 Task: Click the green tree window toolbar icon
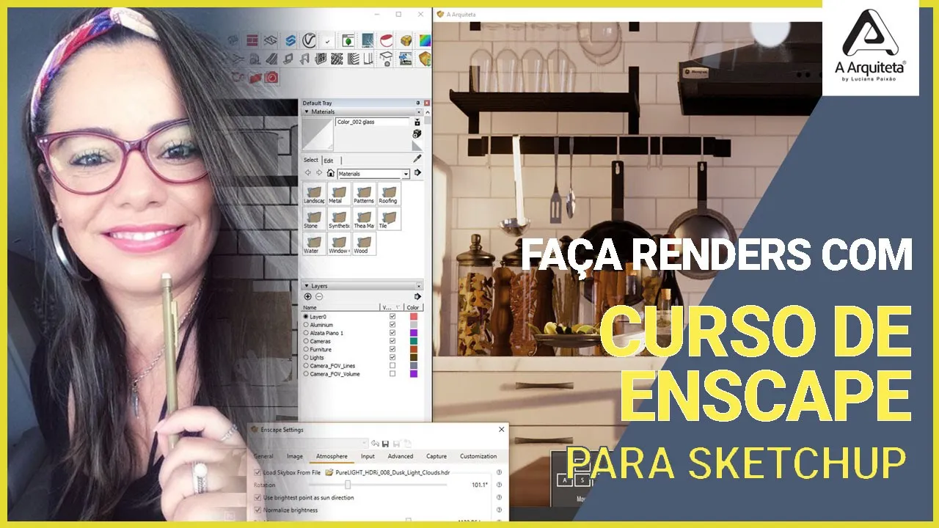tap(348, 40)
